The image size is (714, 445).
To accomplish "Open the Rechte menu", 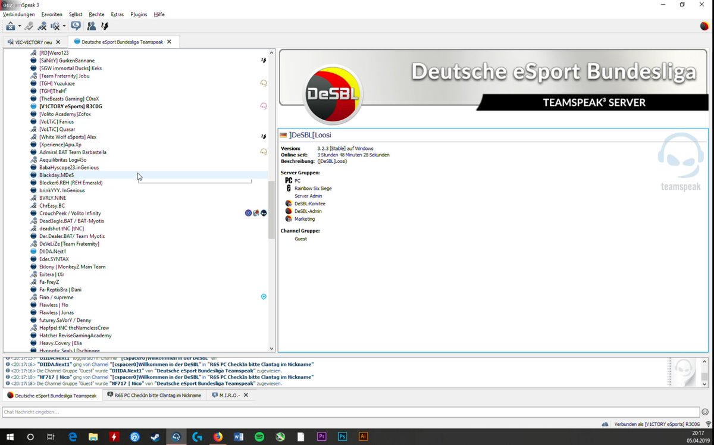I will [x=96, y=14].
